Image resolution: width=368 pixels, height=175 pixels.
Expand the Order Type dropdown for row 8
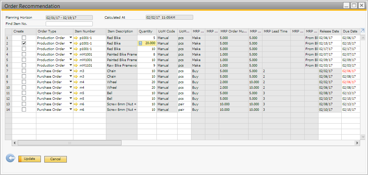point(71,76)
